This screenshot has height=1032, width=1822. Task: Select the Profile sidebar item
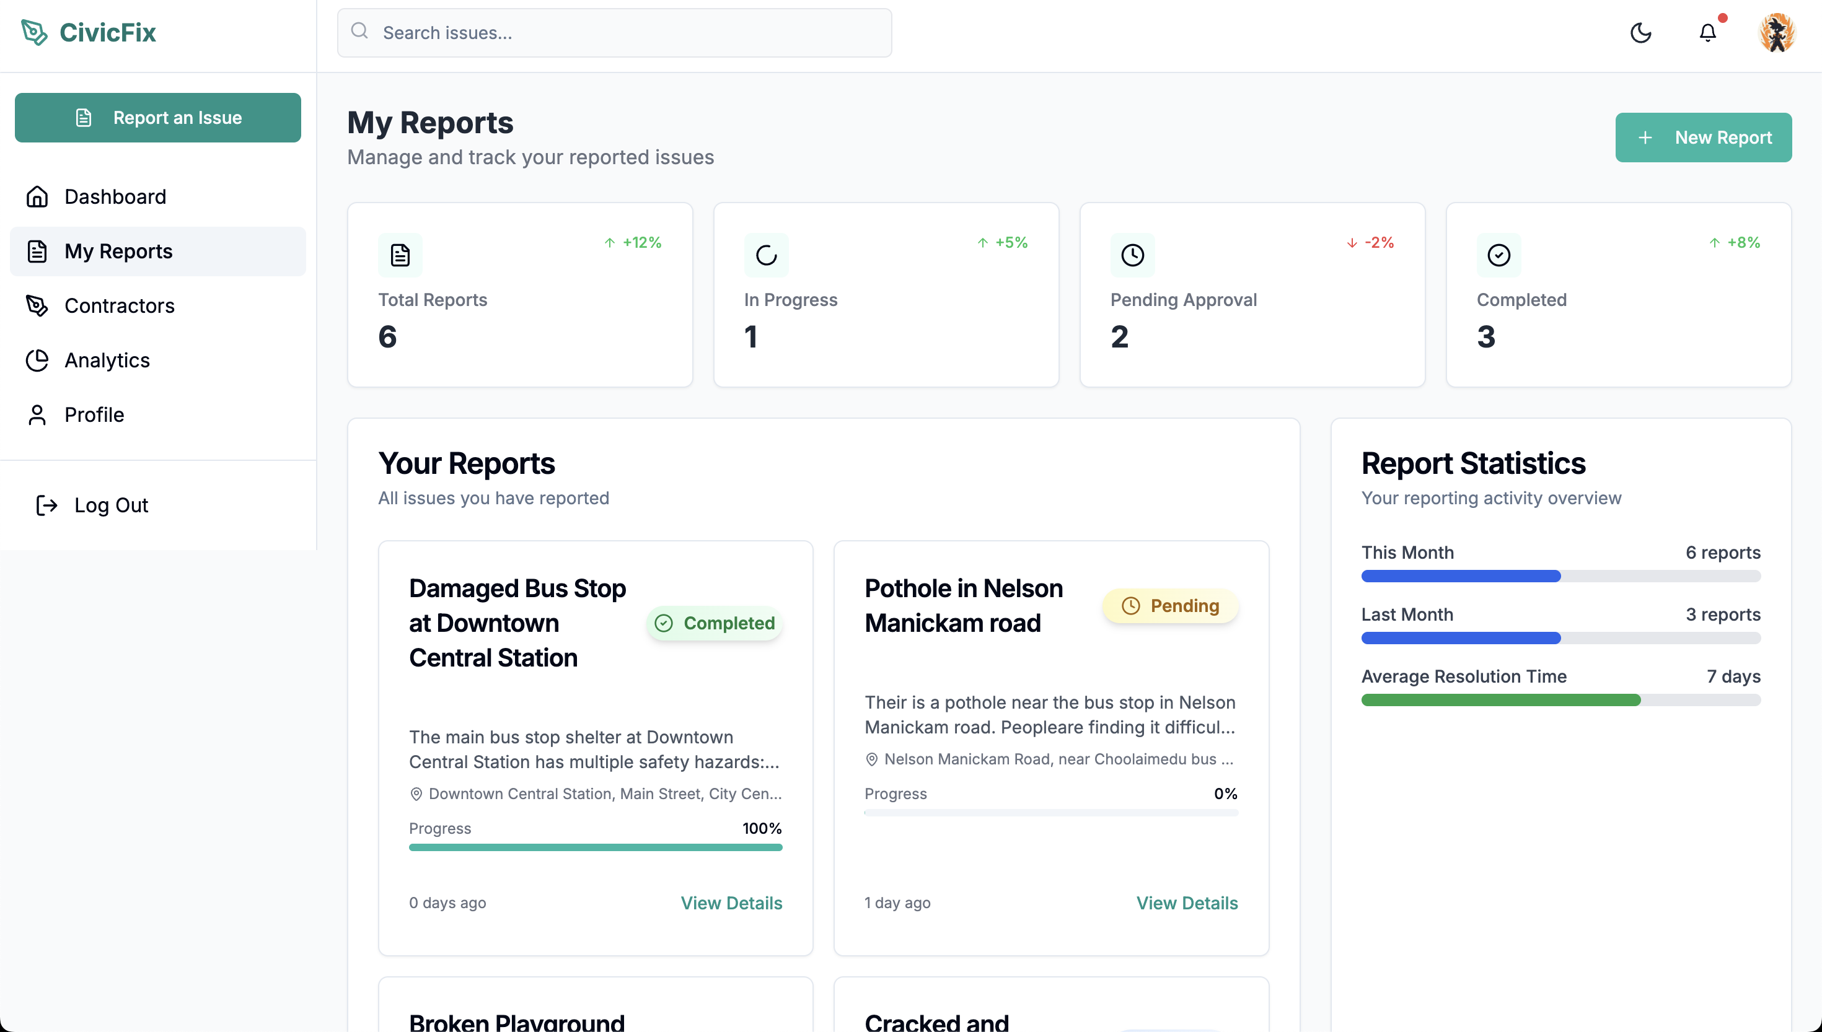(x=94, y=414)
